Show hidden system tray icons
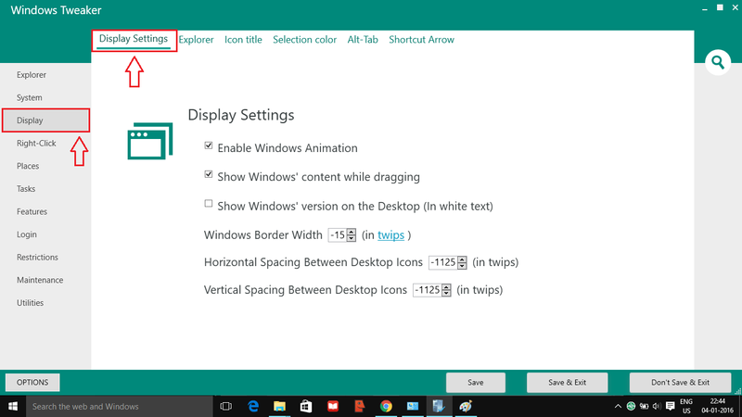 [x=618, y=406]
